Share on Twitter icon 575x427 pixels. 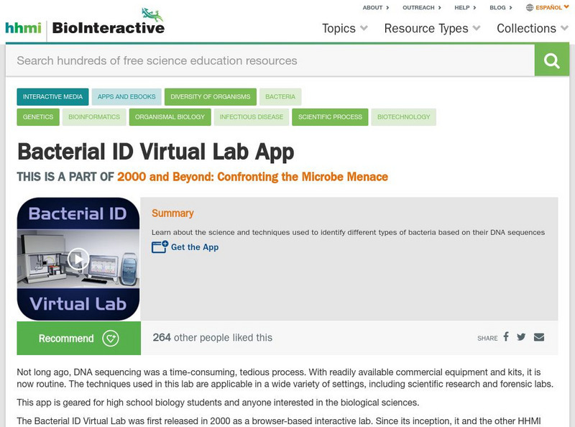tap(521, 336)
